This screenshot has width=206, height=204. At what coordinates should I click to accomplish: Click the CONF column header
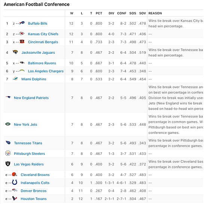click(122, 13)
